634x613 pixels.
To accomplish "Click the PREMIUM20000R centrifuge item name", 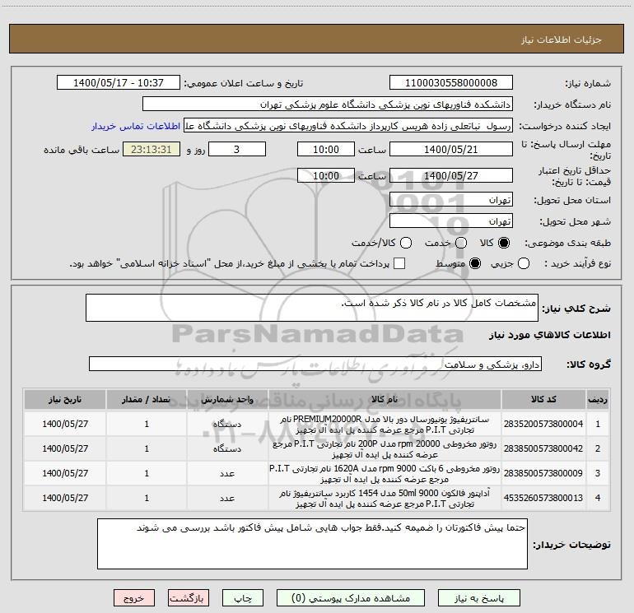I will click(385, 425).
